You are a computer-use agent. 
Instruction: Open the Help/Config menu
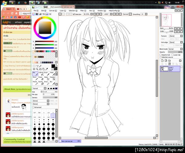point(114,10)
